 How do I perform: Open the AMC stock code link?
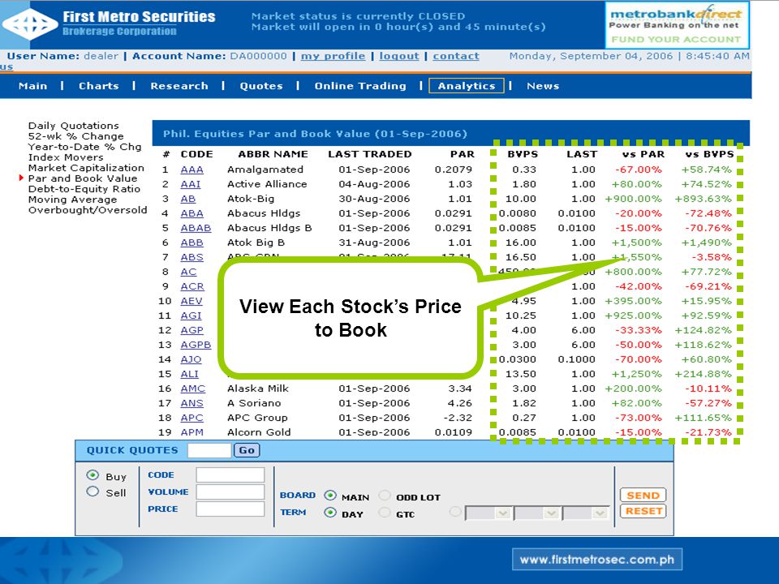coord(193,389)
